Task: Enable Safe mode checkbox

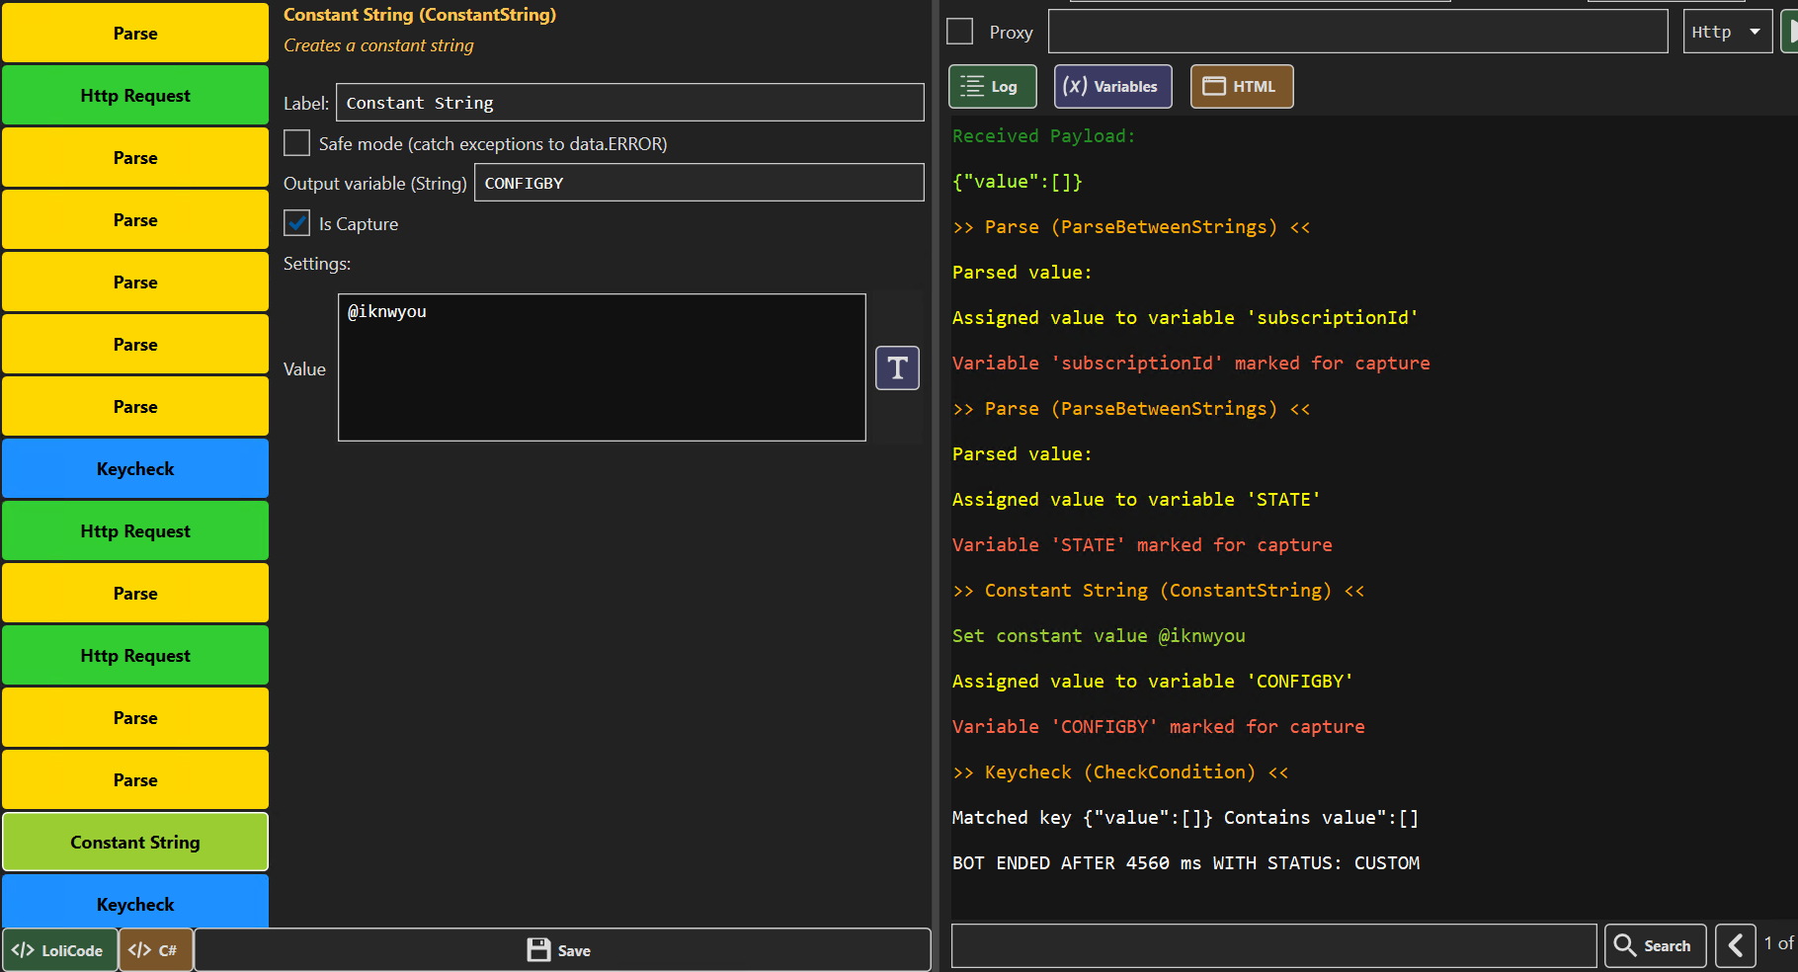Action: tap(297, 143)
